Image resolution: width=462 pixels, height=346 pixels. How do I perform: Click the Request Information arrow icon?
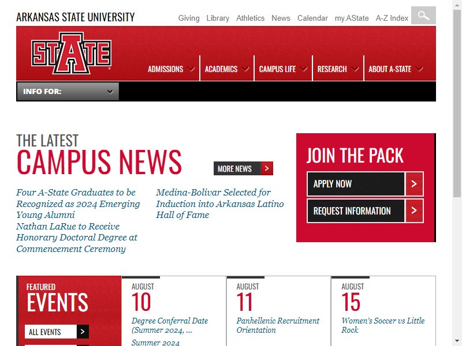(x=414, y=210)
